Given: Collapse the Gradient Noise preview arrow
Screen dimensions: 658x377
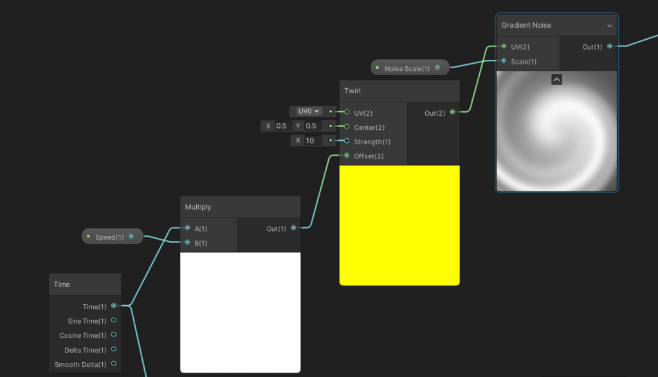Looking at the screenshot, I should (x=557, y=79).
